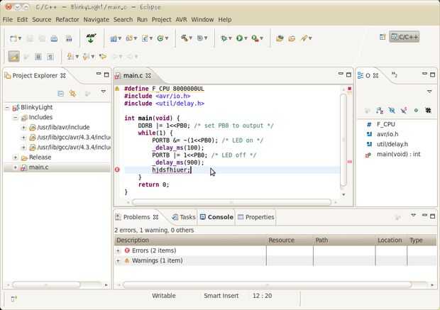
Task: Click the Run button in toolbar
Action: [239, 38]
